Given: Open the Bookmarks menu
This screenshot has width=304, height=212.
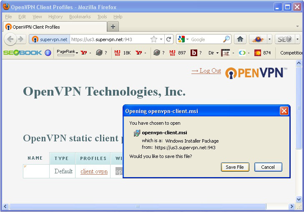Looking at the screenshot, I should pyautogui.click(x=80, y=17).
